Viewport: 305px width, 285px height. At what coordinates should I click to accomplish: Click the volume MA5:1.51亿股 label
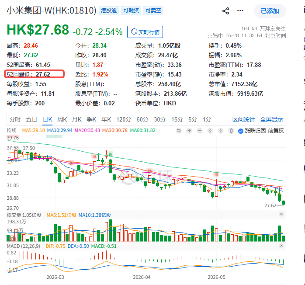click(x=62, y=215)
